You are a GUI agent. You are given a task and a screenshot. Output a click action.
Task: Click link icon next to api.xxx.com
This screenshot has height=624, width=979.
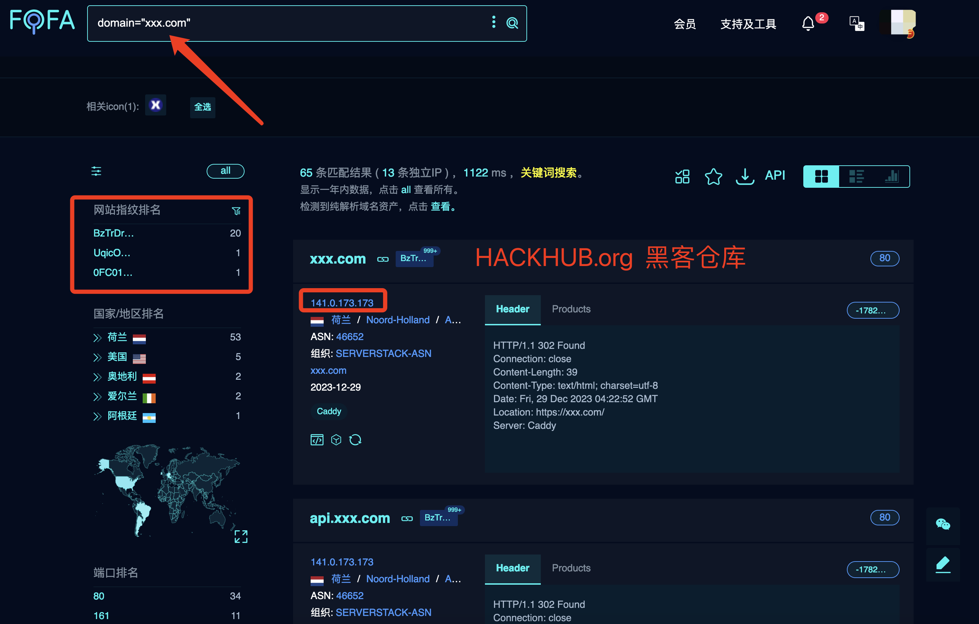tap(407, 518)
